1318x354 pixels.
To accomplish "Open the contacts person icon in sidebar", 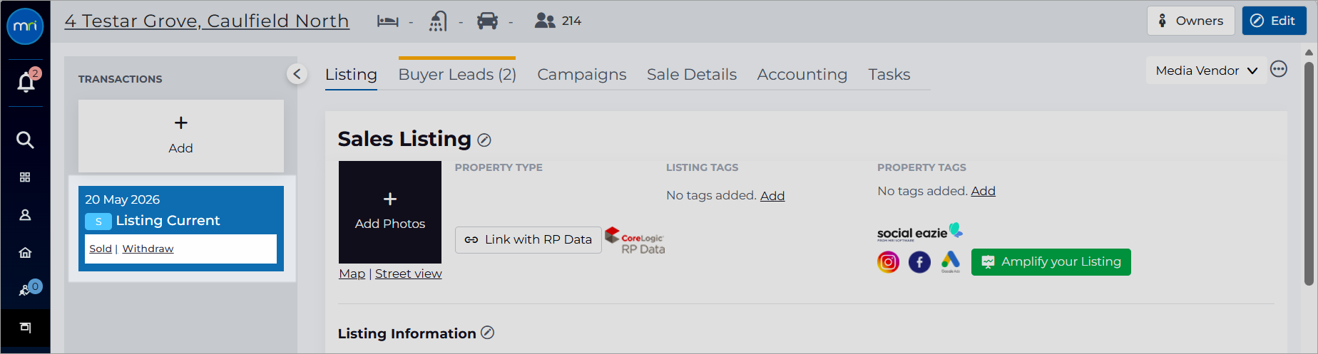I will pyautogui.click(x=25, y=215).
